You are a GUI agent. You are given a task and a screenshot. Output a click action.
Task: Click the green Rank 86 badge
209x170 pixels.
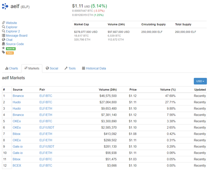[11, 49]
